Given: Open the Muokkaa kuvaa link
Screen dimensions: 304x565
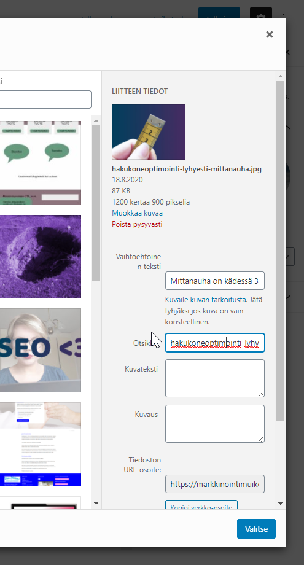Looking at the screenshot, I should 137,212.
